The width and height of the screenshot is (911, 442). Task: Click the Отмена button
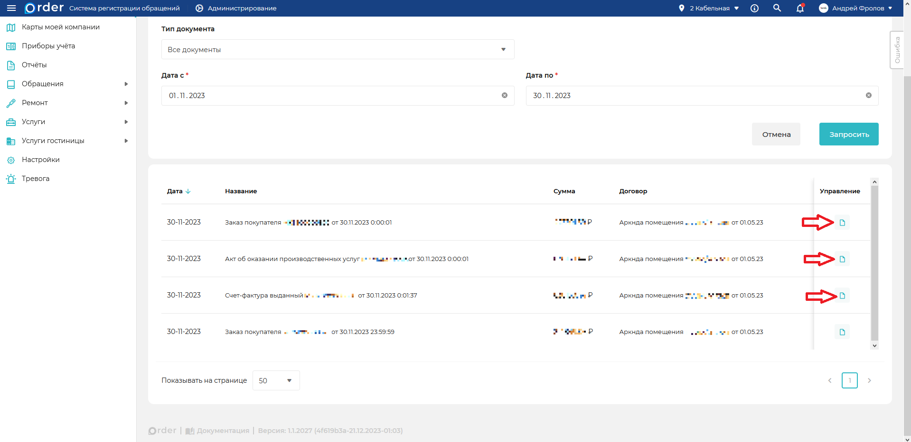point(776,134)
